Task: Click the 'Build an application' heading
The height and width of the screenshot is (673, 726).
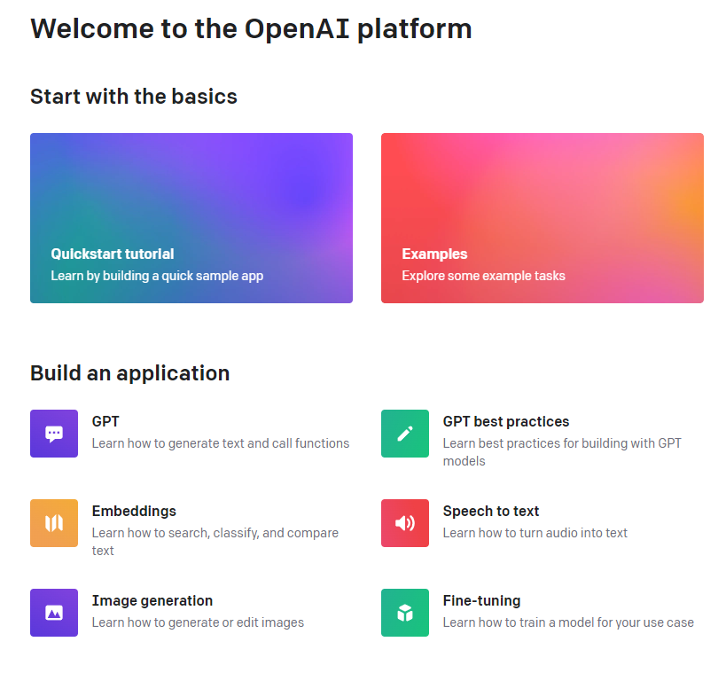Action: click(x=130, y=373)
